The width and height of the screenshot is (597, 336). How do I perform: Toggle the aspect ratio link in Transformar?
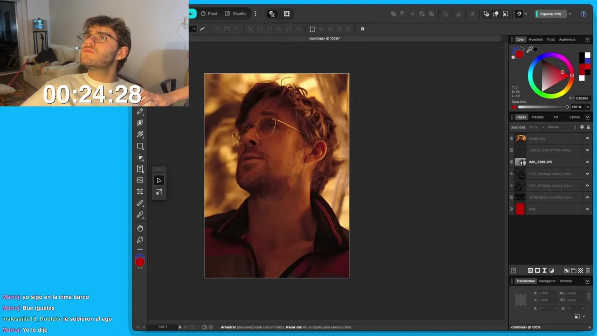click(589, 296)
